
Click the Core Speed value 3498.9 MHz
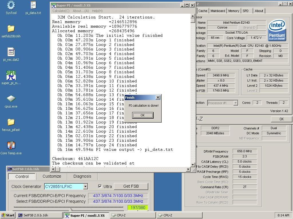[x=221, y=75]
